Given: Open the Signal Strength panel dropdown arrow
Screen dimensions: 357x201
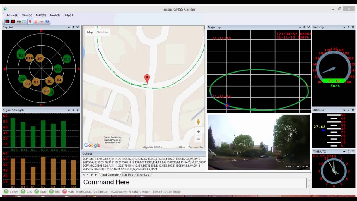Looking at the screenshot, I should [x=69, y=110].
